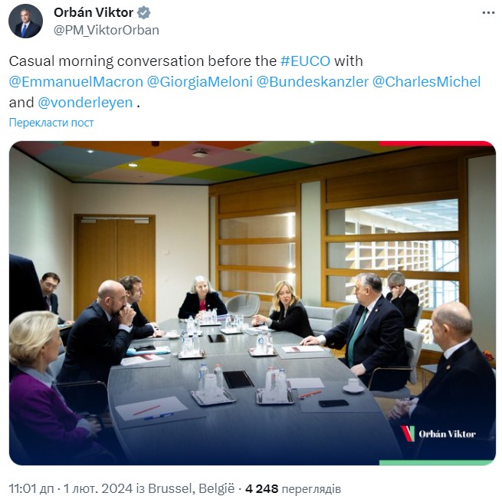Screen dimensions: 502x496
Task: Open the Brussel, België location link
Action: coord(199,488)
